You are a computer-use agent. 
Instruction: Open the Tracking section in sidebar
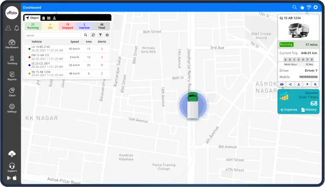point(12,60)
